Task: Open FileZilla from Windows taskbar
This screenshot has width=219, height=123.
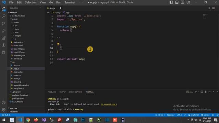Action: pyautogui.click(x=60, y=120)
